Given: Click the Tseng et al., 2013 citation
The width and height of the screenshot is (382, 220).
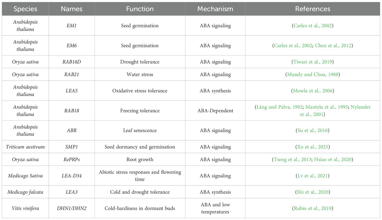Looking at the screenshot, I should [292, 160].
